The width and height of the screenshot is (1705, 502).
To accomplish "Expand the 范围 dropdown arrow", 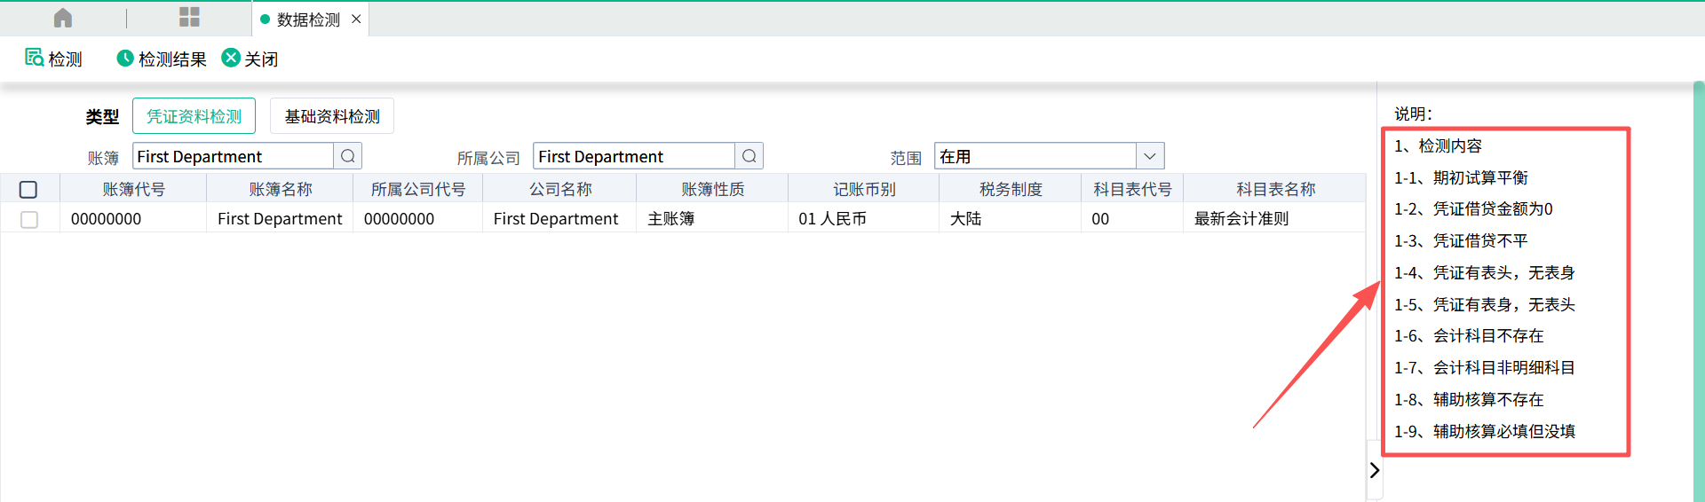I will click(x=1150, y=156).
